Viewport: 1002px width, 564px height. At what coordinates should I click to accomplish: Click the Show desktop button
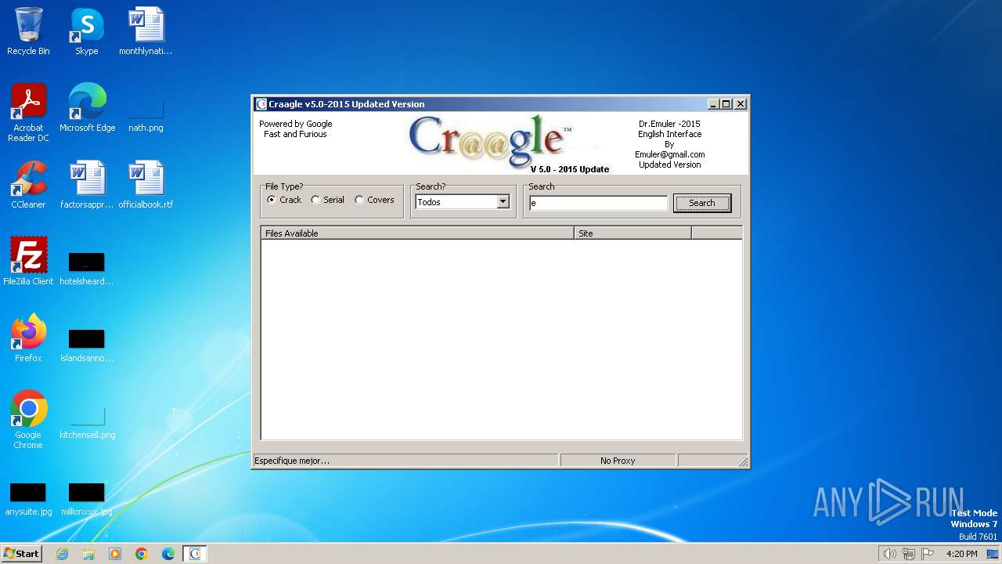tap(993, 554)
